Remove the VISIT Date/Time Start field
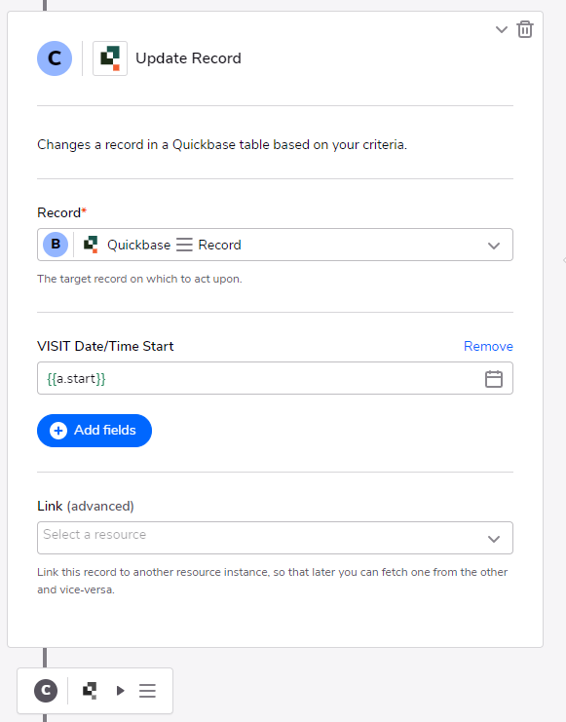The width and height of the screenshot is (566, 722). coord(488,346)
